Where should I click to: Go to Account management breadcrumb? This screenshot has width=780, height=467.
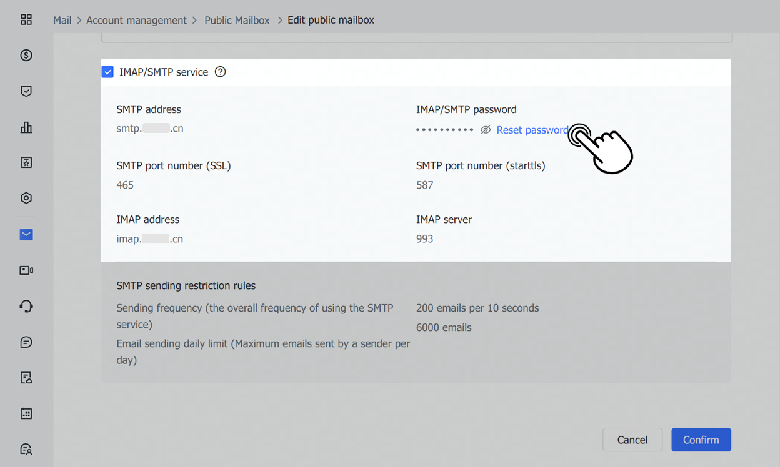(136, 20)
